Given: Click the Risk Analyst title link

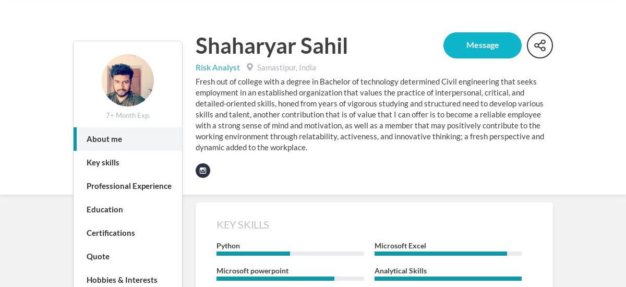Looking at the screenshot, I should pyautogui.click(x=218, y=67).
